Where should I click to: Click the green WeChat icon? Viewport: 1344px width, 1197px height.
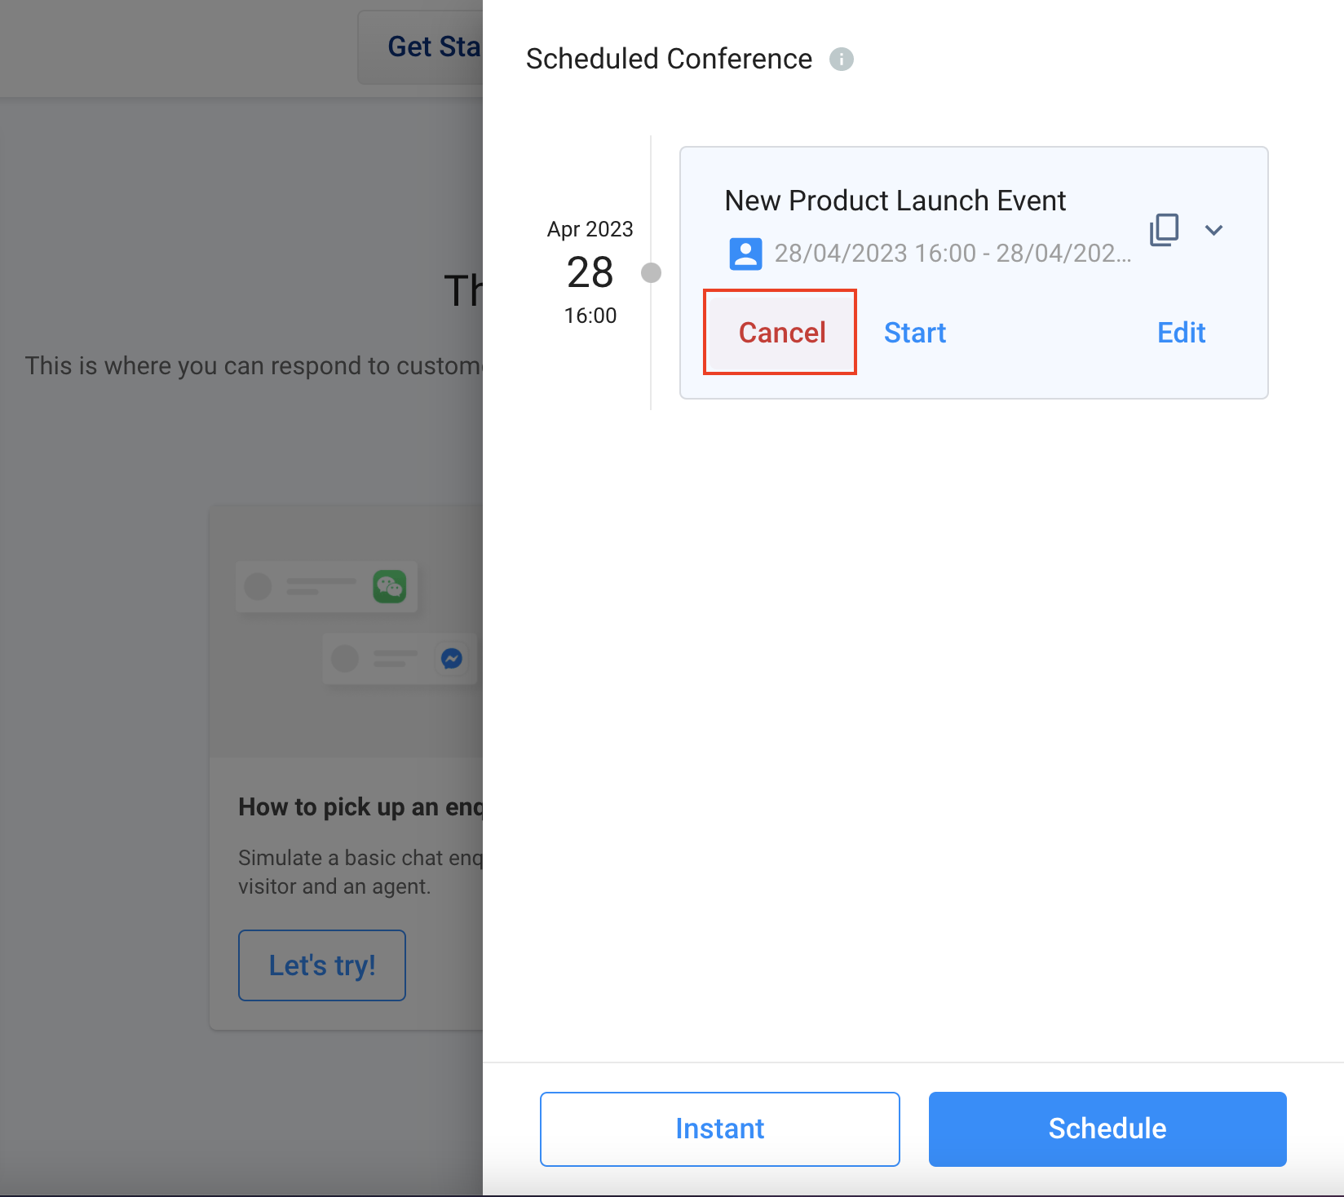(389, 586)
